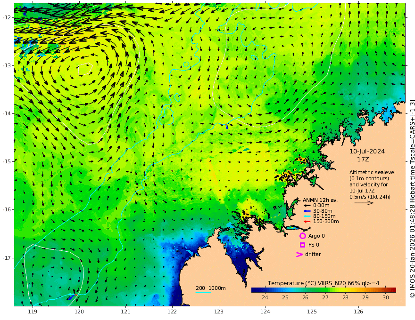This screenshot has height=320, width=415.
Task: Click the small white contour at eddy center
Action: [x=85, y=69]
